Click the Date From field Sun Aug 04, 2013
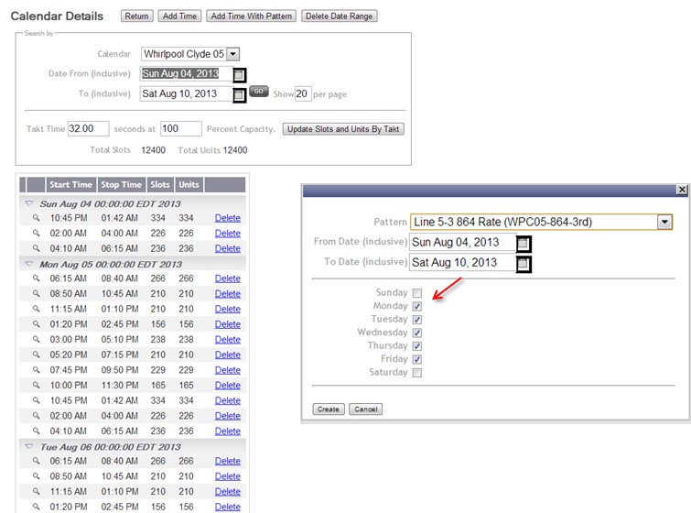The height and width of the screenshot is (513, 691). pyautogui.click(x=187, y=73)
